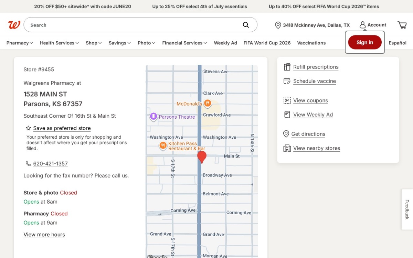The width and height of the screenshot is (413, 258).
Task: Click the search magnifier icon
Action: pos(246,25)
